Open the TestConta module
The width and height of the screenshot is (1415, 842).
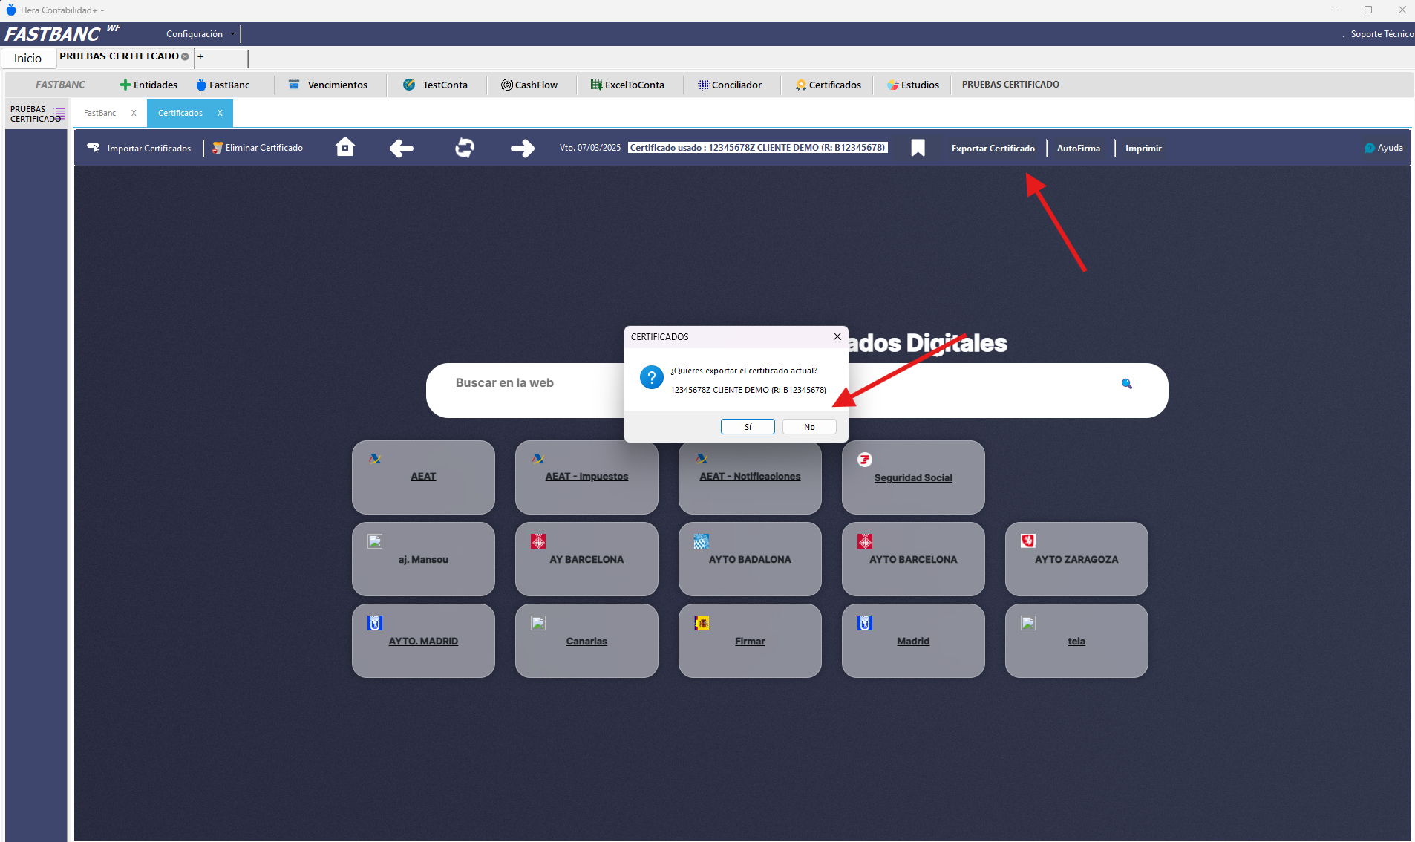tap(436, 85)
